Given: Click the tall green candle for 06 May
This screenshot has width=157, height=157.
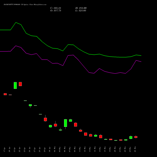Looking at the screenshot, I should tap(66, 123).
